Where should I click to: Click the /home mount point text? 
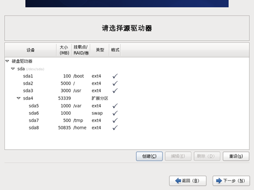80,128
